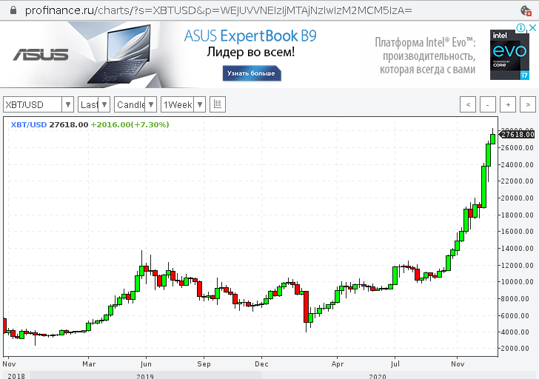Click the 2019 year timeline bar

(145, 376)
